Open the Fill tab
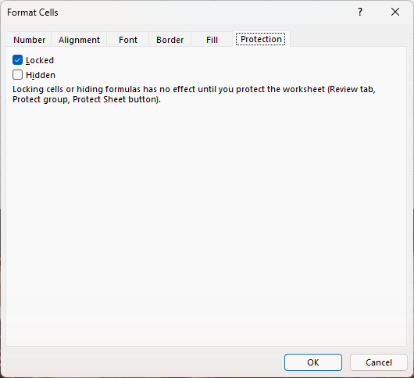Screen dimensions: 414x378 click(x=212, y=40)
